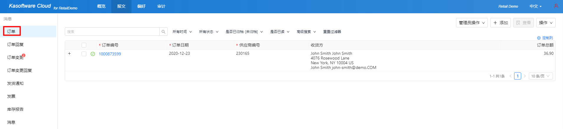563x129 pixels.
Task: Go to next page arrow
Action: point(525,76)
